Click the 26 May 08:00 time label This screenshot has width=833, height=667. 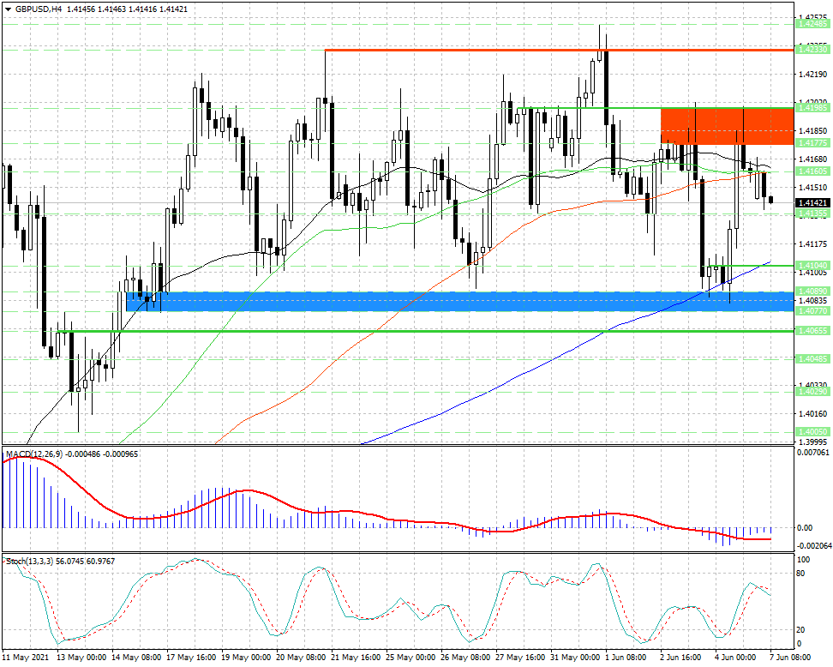tap(465, 658)
